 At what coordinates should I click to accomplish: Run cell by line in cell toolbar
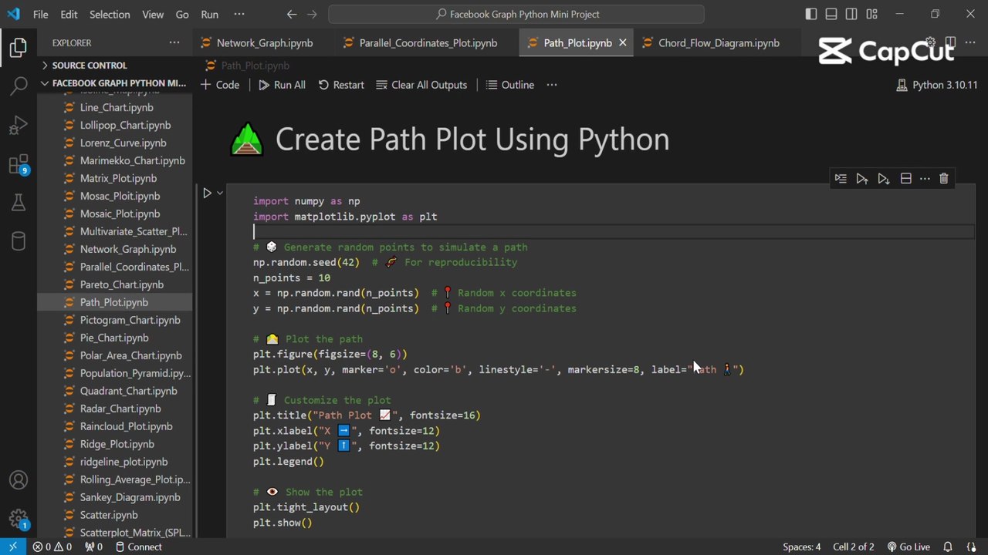pos(841,179)
